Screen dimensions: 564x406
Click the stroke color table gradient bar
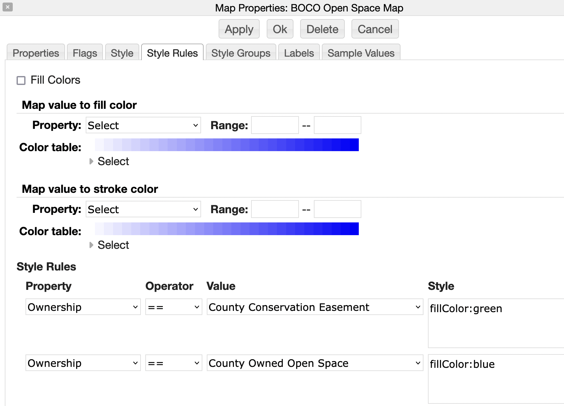(x=227, y=229)
